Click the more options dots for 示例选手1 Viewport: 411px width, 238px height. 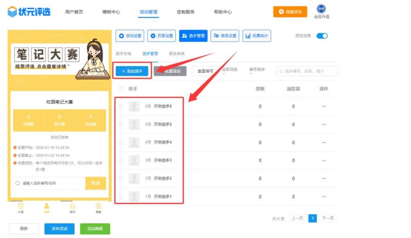tap(324, 197)
